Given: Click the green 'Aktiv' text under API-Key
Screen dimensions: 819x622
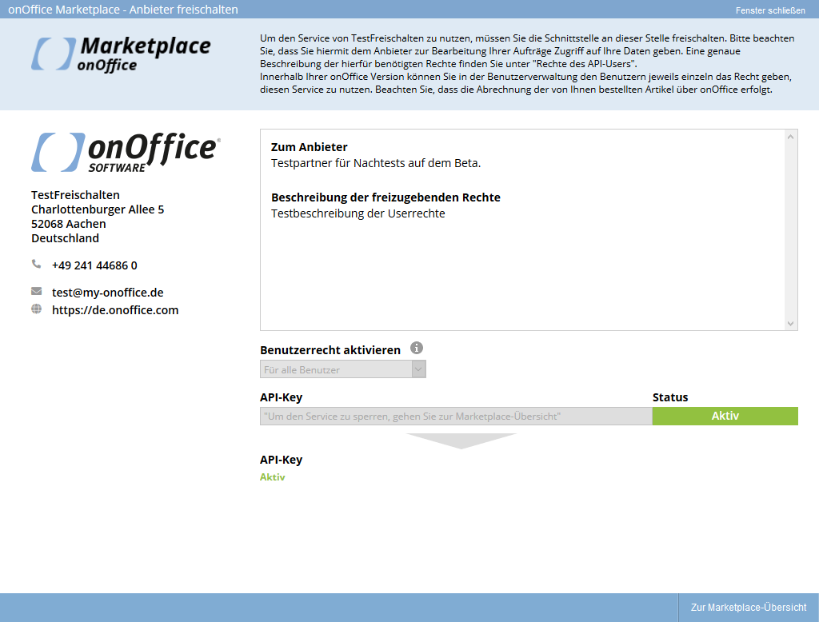Looking at the screenshot, I should click(273, 476).
